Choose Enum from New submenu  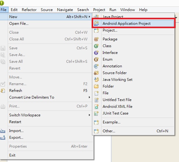(133, 59)
